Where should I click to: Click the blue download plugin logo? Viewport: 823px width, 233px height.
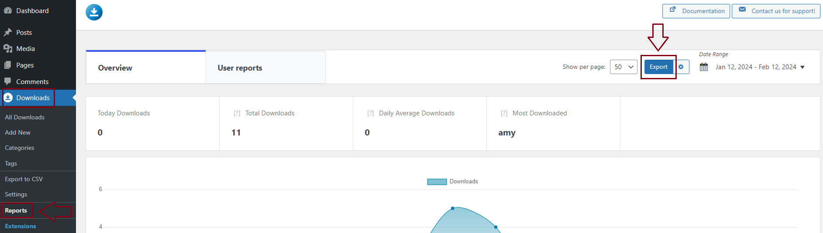[94, 12]
